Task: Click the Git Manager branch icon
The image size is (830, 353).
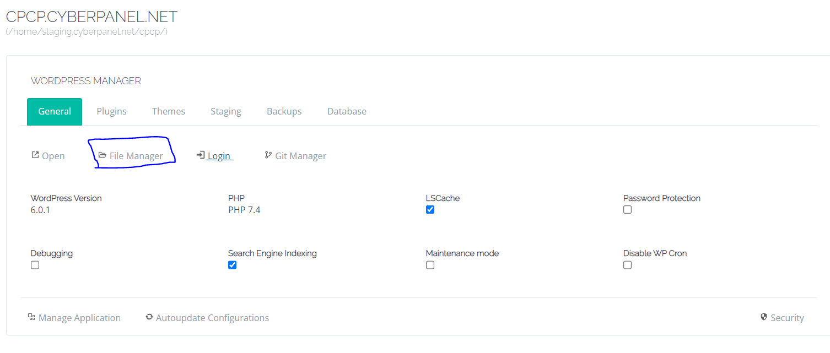Action: click(x=268, y=155)
